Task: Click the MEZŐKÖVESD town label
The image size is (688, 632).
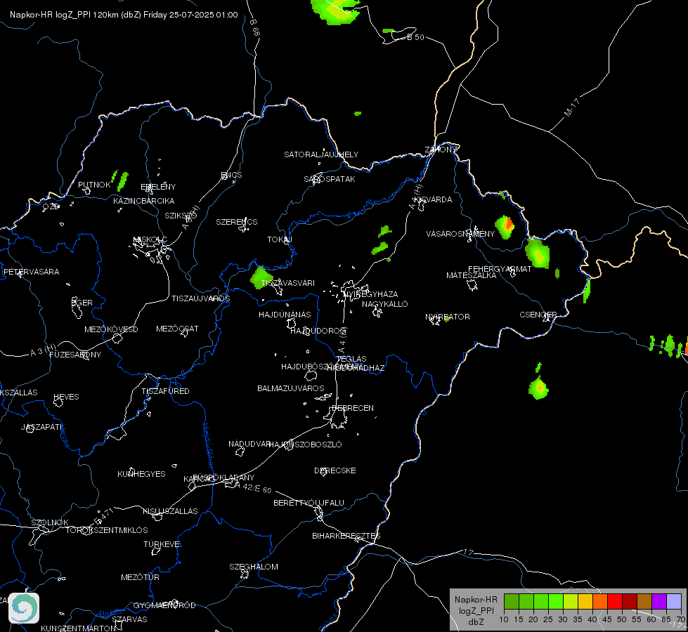Action: point(111,329)
